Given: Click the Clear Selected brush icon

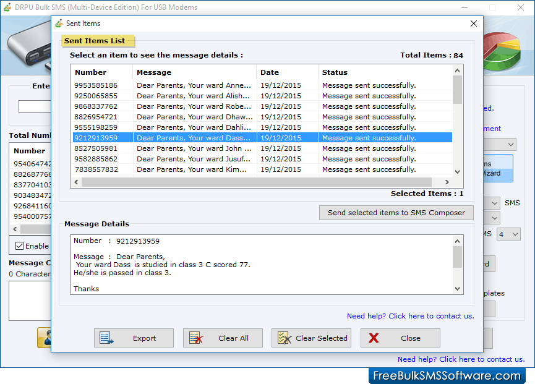Looking at the screenshot, I should [x=285, y=338].
